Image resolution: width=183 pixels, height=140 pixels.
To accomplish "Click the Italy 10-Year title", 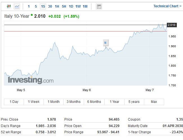I will click(17, 16).
